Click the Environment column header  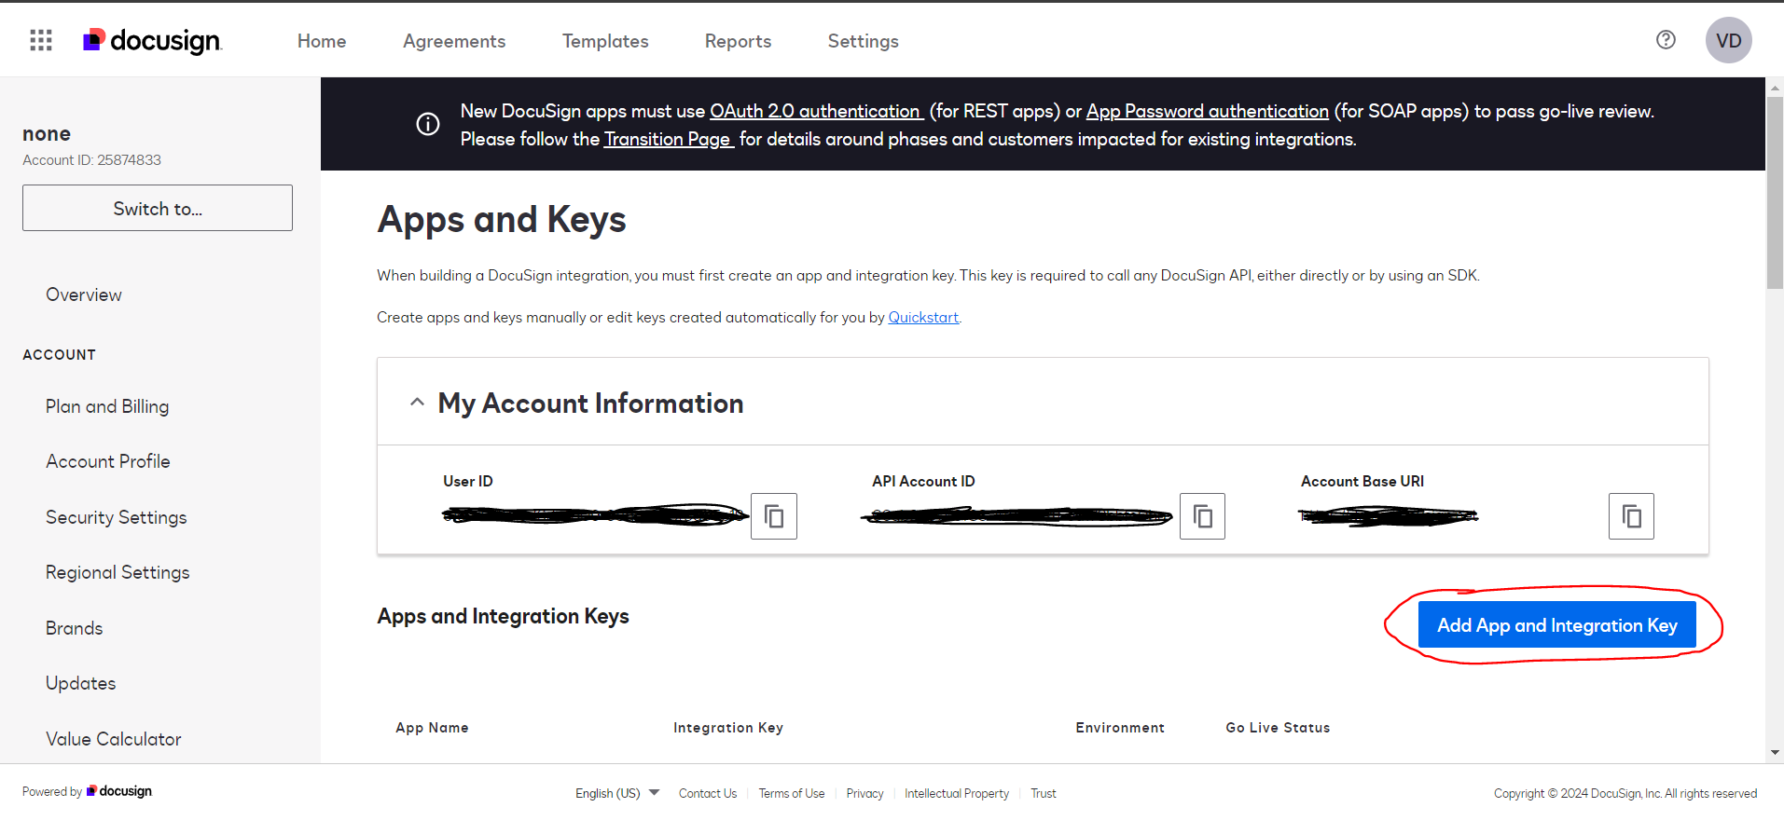pyautogui.click(x=1120, y=728)
